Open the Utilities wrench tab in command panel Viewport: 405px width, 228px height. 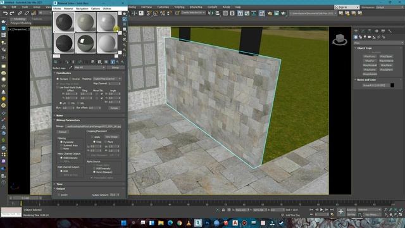pos(390,31)
